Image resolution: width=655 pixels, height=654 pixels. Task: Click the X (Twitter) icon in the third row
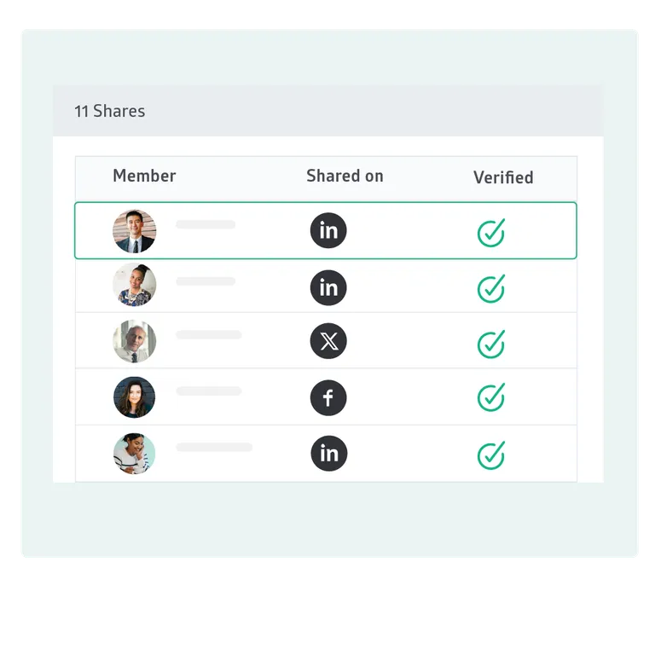point(328,342)
